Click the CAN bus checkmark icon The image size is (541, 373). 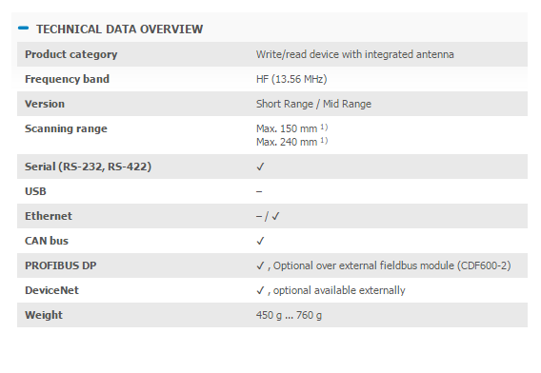coord(260,241)
